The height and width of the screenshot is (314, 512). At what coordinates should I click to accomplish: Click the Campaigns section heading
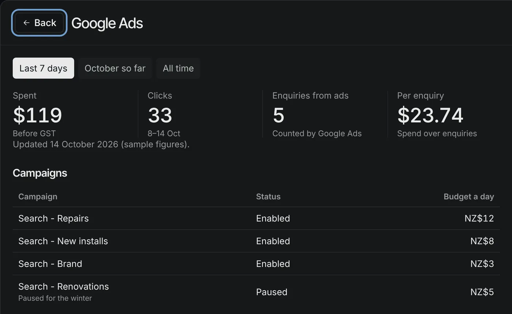pos(40,173)
